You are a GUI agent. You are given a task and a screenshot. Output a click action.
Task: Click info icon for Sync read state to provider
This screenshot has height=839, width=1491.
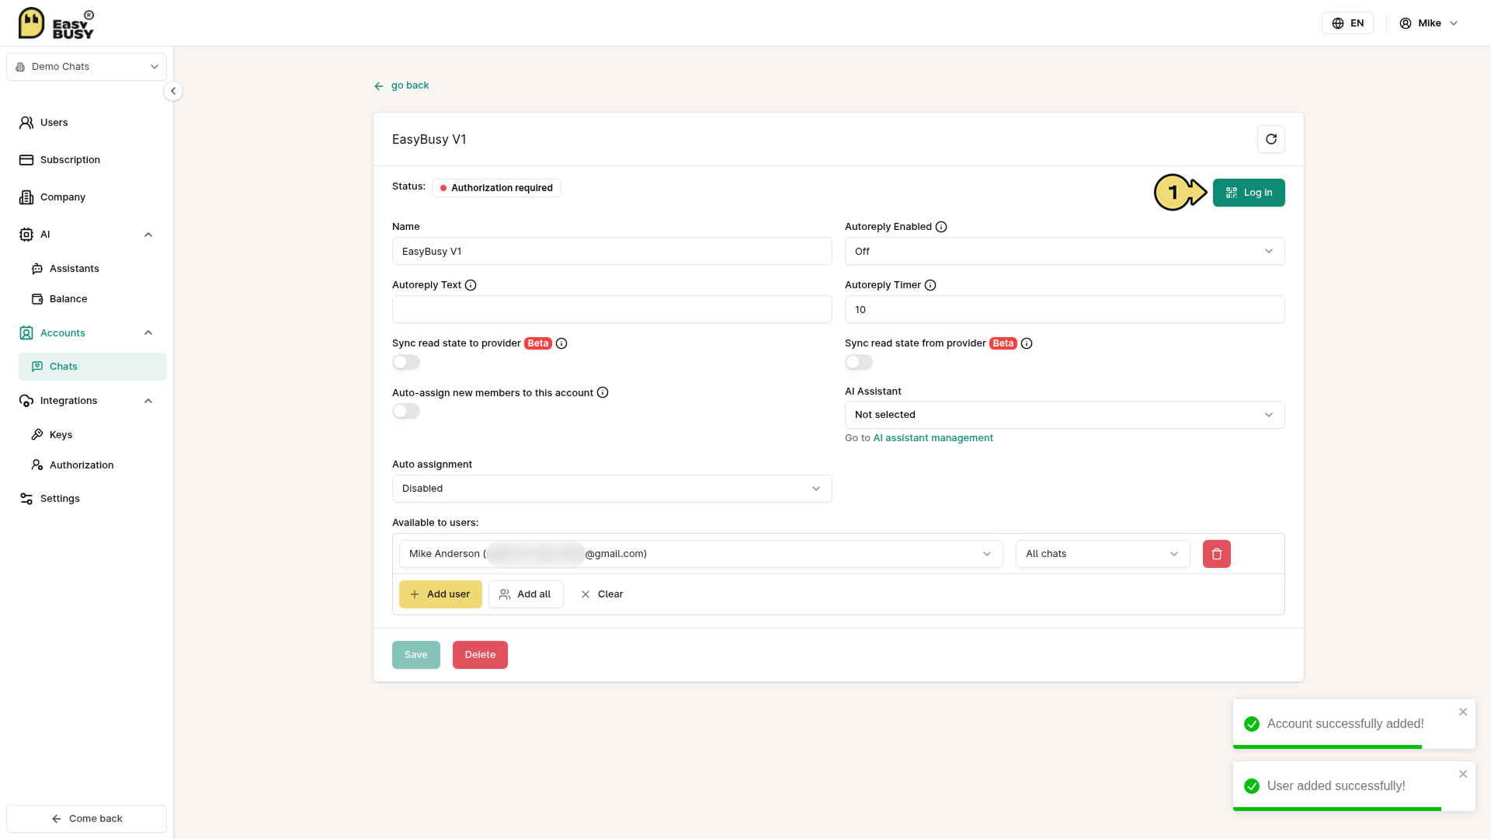561,343
